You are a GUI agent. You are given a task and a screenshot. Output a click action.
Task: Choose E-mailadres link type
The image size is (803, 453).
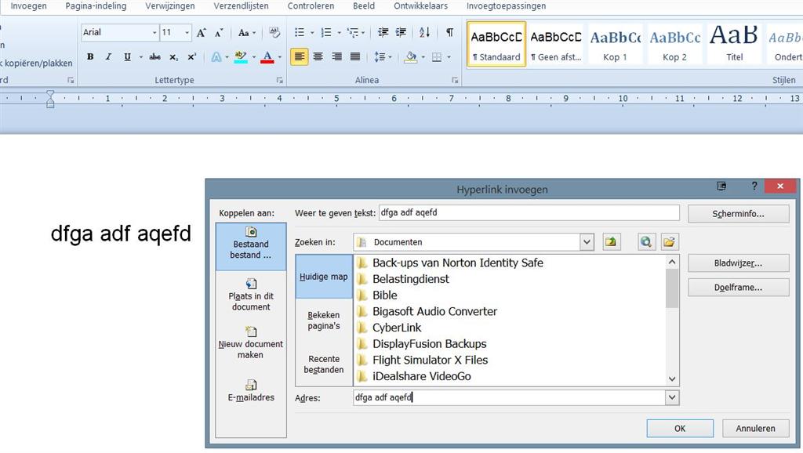pos(251,391)
